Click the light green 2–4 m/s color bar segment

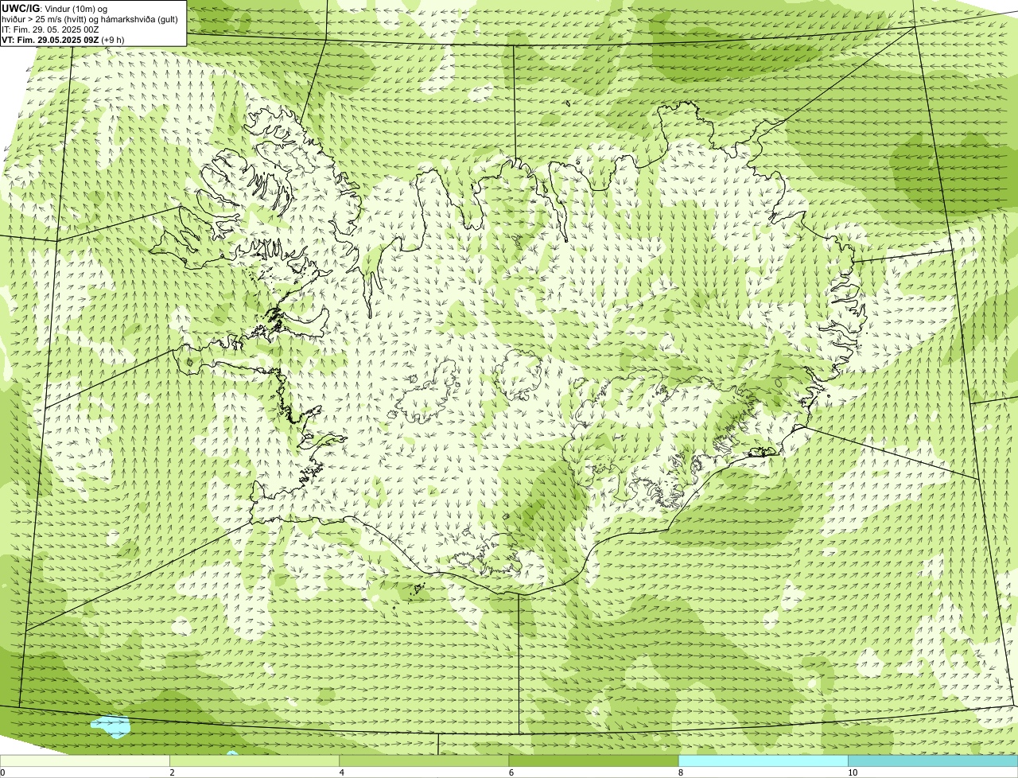coord(254,761)
